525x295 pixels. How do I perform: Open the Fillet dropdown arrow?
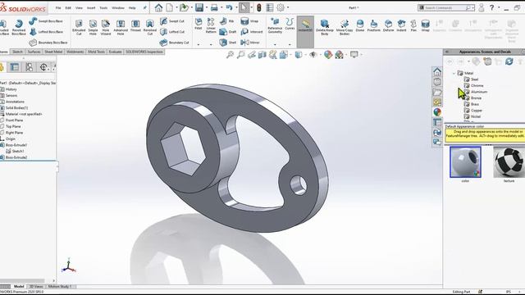point(199,44)
